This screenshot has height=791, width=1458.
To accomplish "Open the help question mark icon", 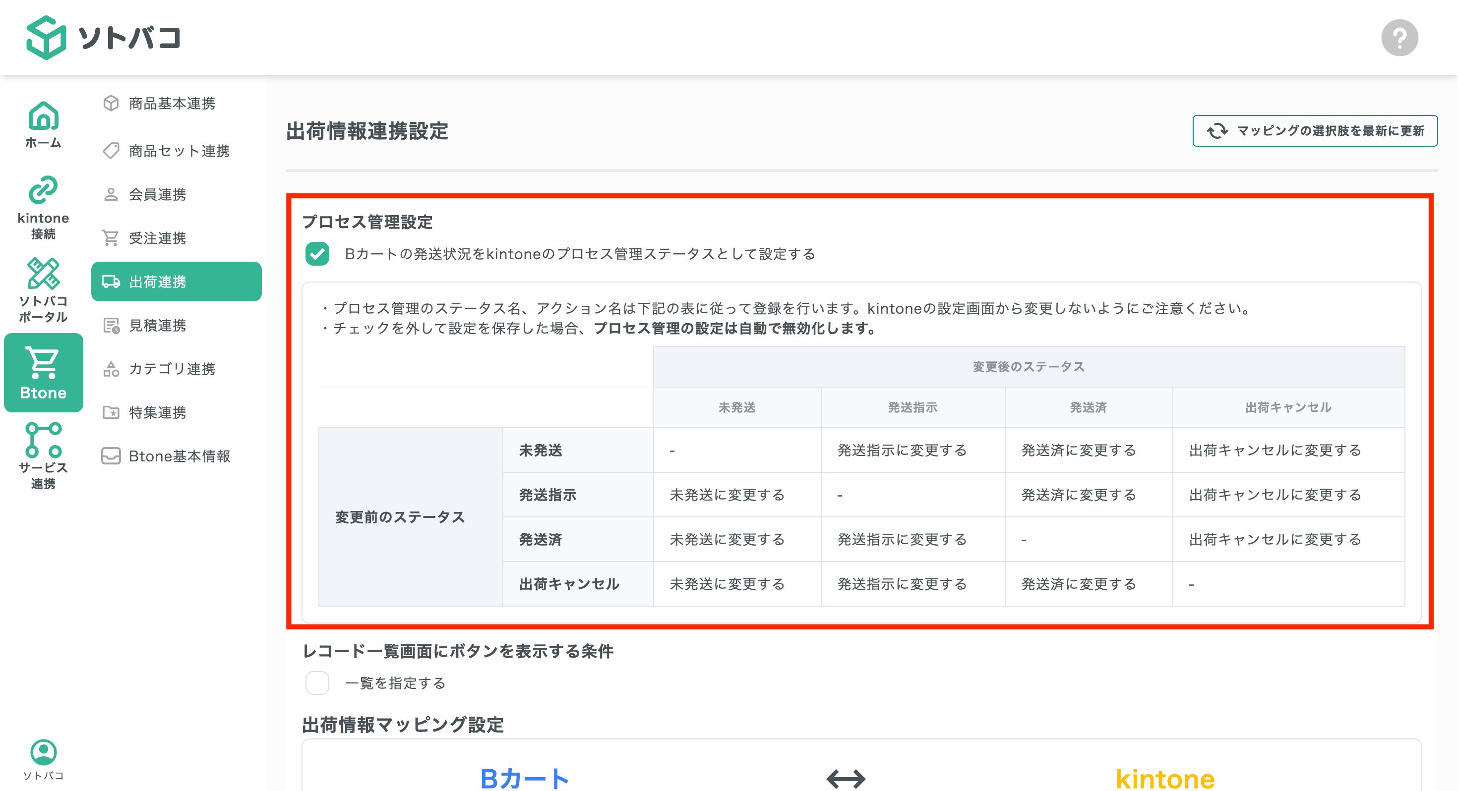I will point(1400,37).
